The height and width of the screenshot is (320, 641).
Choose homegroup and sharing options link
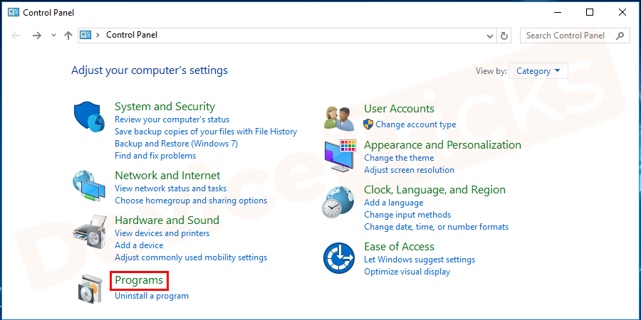[191, 201]
